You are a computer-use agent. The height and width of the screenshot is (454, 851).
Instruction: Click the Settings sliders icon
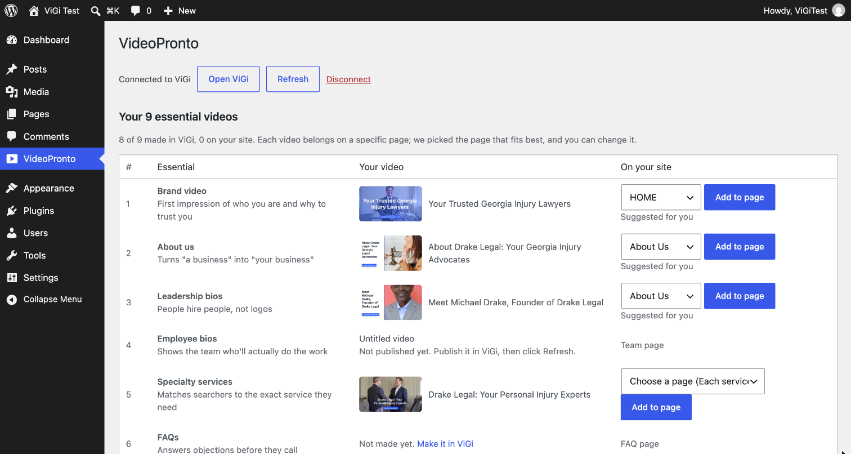pos(12,278)
